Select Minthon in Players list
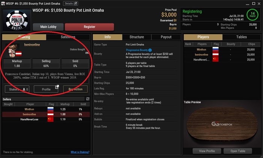Screen dimensions: 263x158 point(222,50)
